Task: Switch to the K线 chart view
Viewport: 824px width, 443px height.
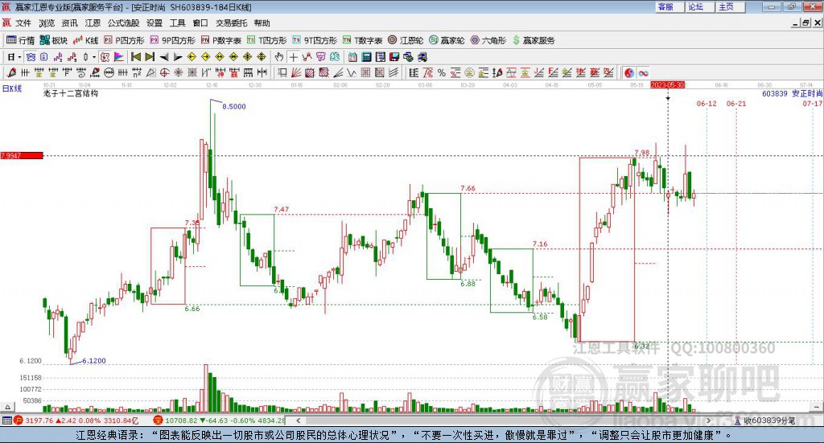Action: click(x=85, y=40)
